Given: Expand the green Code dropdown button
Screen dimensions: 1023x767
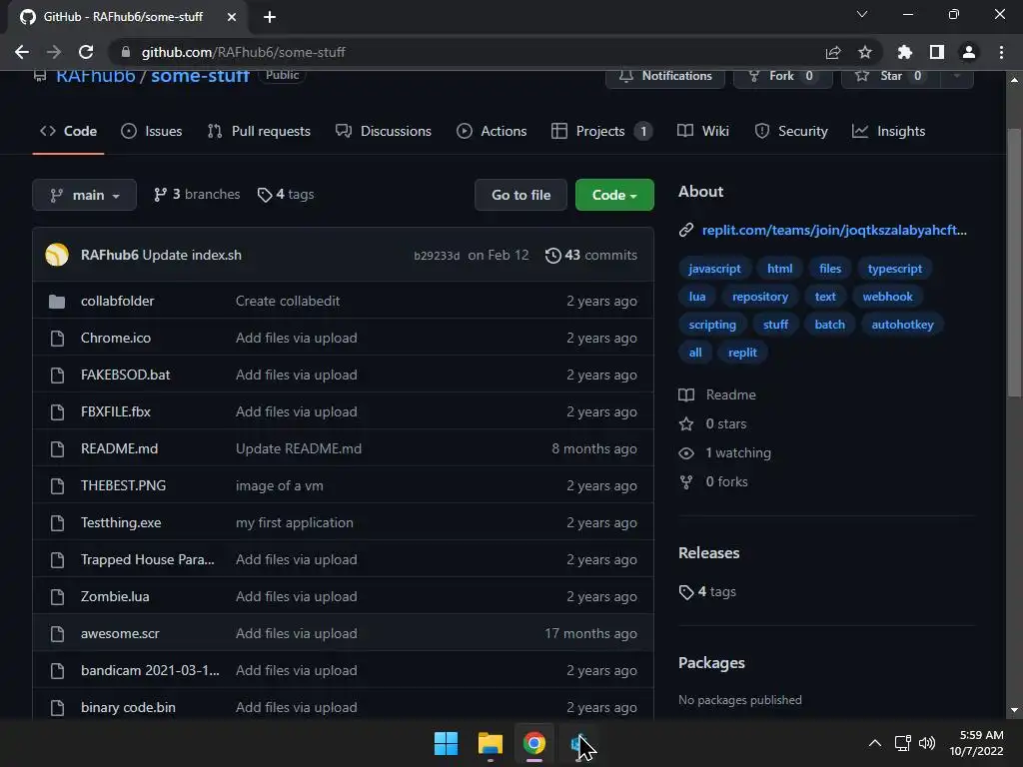Looking at the screenshot, I should (x=614, y=195).
